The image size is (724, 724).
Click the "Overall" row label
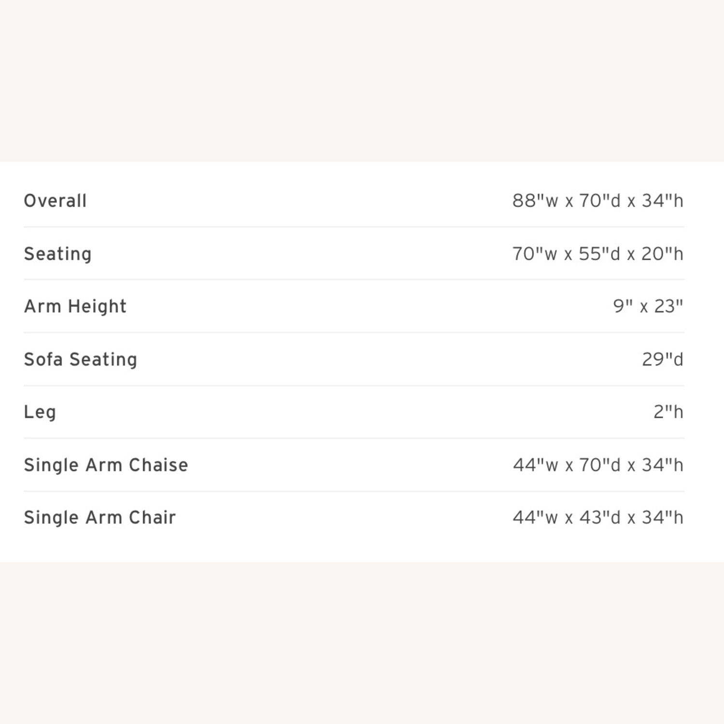(x=55, y=201)
